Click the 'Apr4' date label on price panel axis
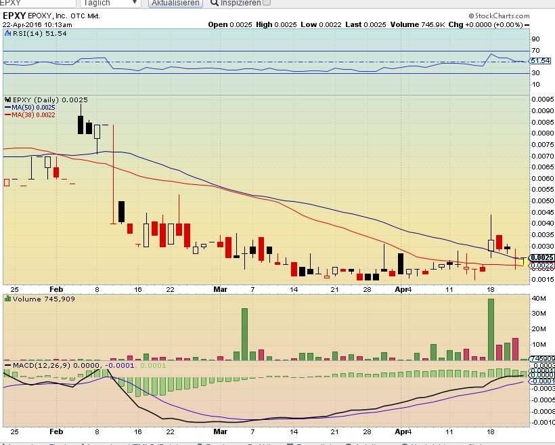This screenshot has width=555, height=445. [403, 289]
